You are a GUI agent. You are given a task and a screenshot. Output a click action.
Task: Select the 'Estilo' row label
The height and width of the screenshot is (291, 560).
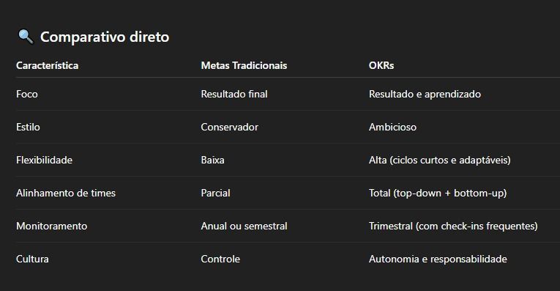[28, 127]
